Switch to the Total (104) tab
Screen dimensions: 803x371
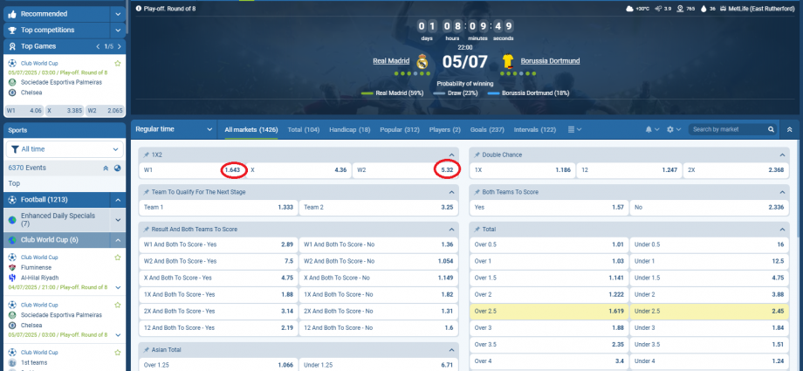[x=304, y=130]
